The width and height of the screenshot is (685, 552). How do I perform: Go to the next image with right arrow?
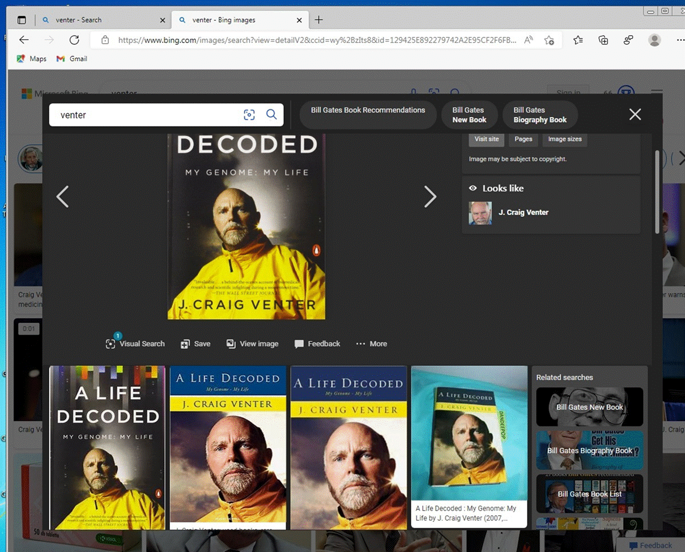(x=431, y=196)
